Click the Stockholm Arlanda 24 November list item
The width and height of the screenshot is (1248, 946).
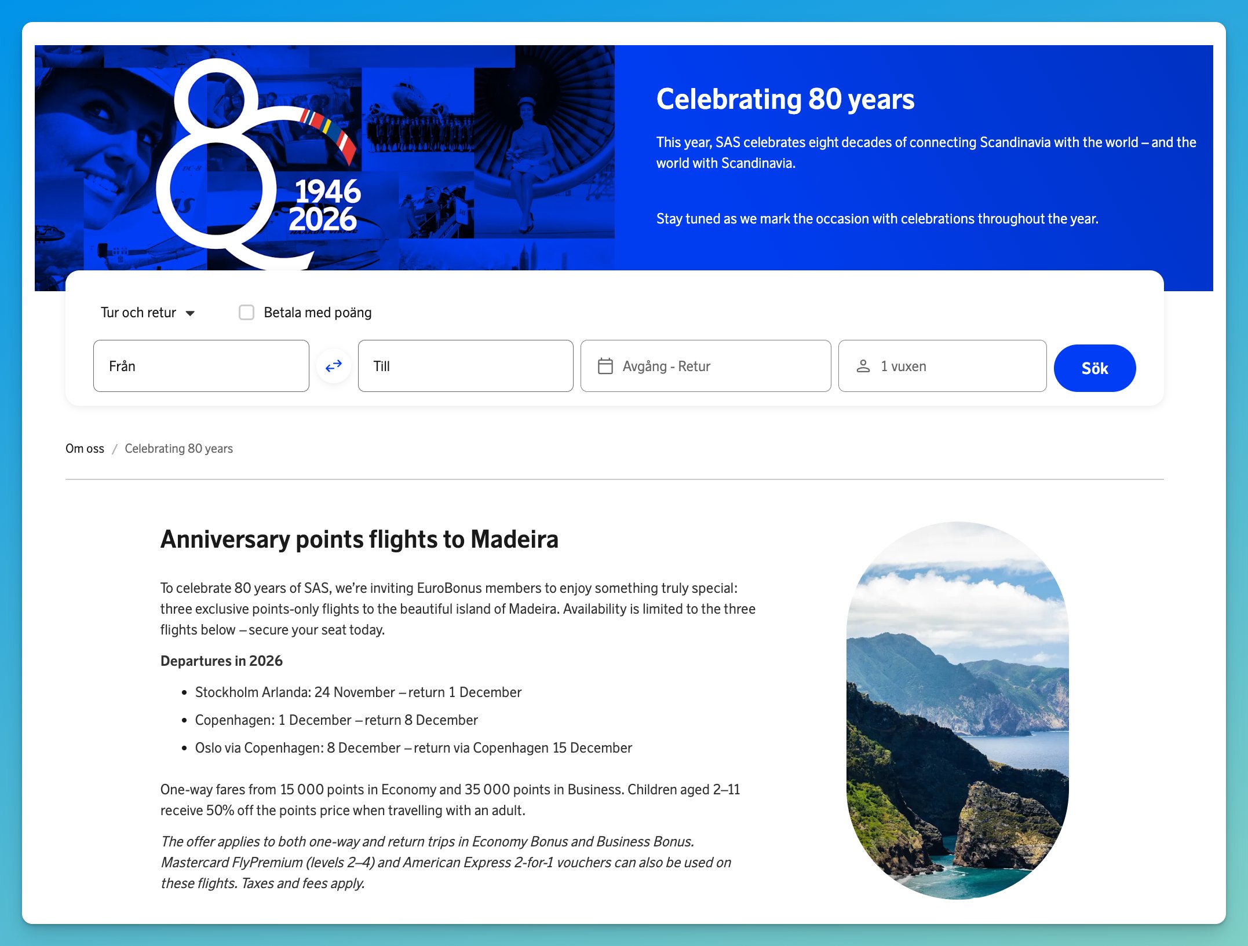coord(358,692)
